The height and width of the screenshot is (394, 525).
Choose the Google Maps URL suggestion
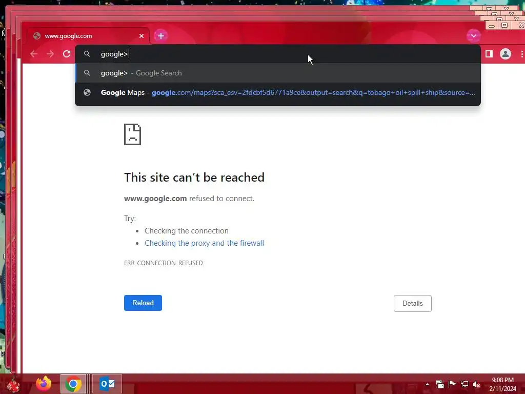(x=278, y=92)
